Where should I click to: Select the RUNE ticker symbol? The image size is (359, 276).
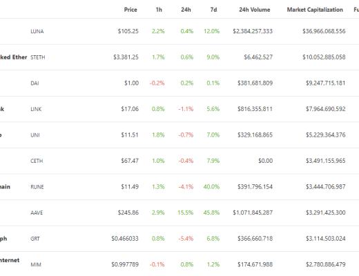tap(37, 187)
